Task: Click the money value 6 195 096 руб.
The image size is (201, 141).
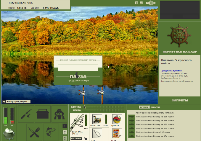Action: coord(51,8)
